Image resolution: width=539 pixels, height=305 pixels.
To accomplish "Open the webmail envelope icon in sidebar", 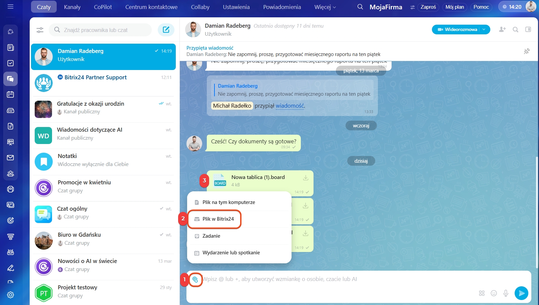I will (x=10, y=158).
